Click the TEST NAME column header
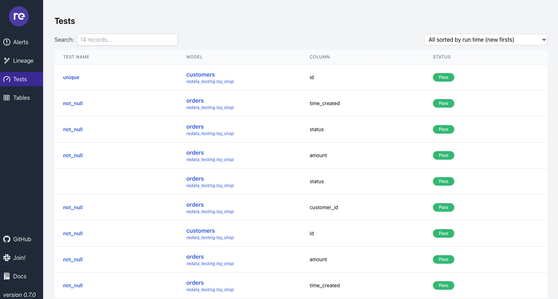This screenshot has width=558, height=299. coord(76,57)
